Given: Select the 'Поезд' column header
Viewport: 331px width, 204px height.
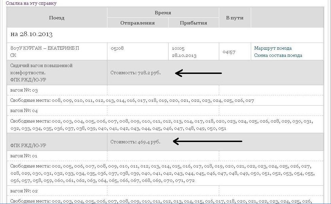Looking at the screenshot, I should click(57, 18).
